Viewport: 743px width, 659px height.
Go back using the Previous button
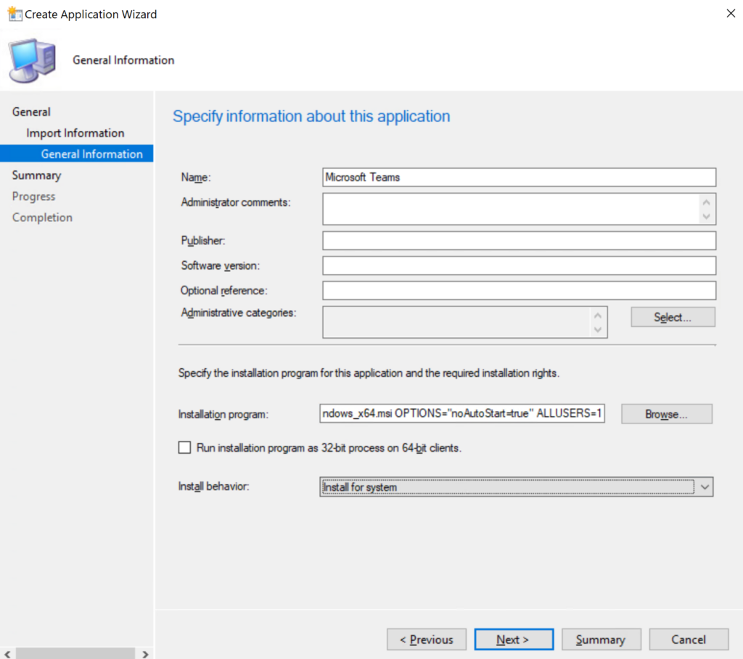coord(426,639)
